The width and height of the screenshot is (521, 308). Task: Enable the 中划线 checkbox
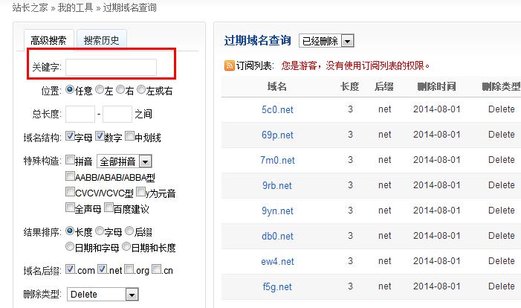(129, 135)
